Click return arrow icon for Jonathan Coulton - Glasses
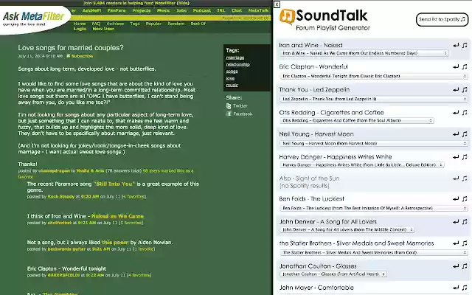This screenshot has width=472, height=295. click(x=456, y=266)
